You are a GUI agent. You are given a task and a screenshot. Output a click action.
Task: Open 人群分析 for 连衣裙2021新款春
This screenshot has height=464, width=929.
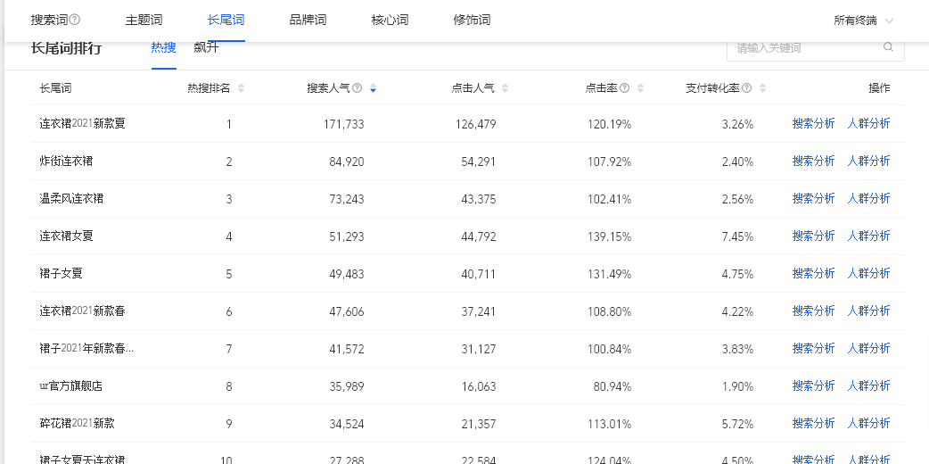point(868,311)
